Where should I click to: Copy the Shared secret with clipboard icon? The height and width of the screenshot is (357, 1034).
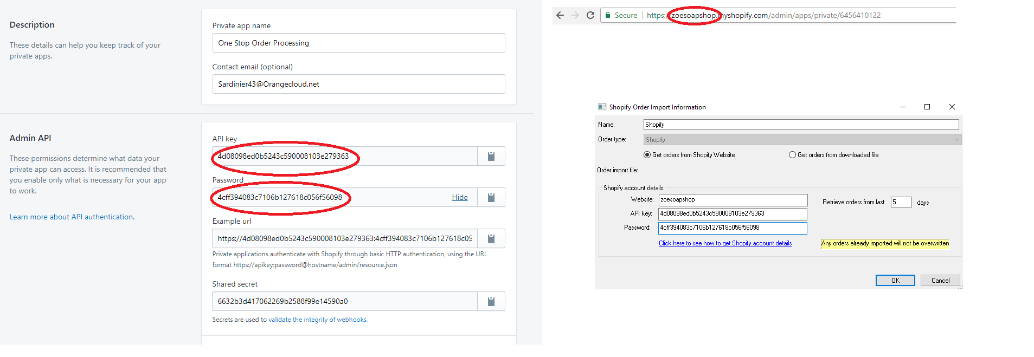[x=491, y=301]
